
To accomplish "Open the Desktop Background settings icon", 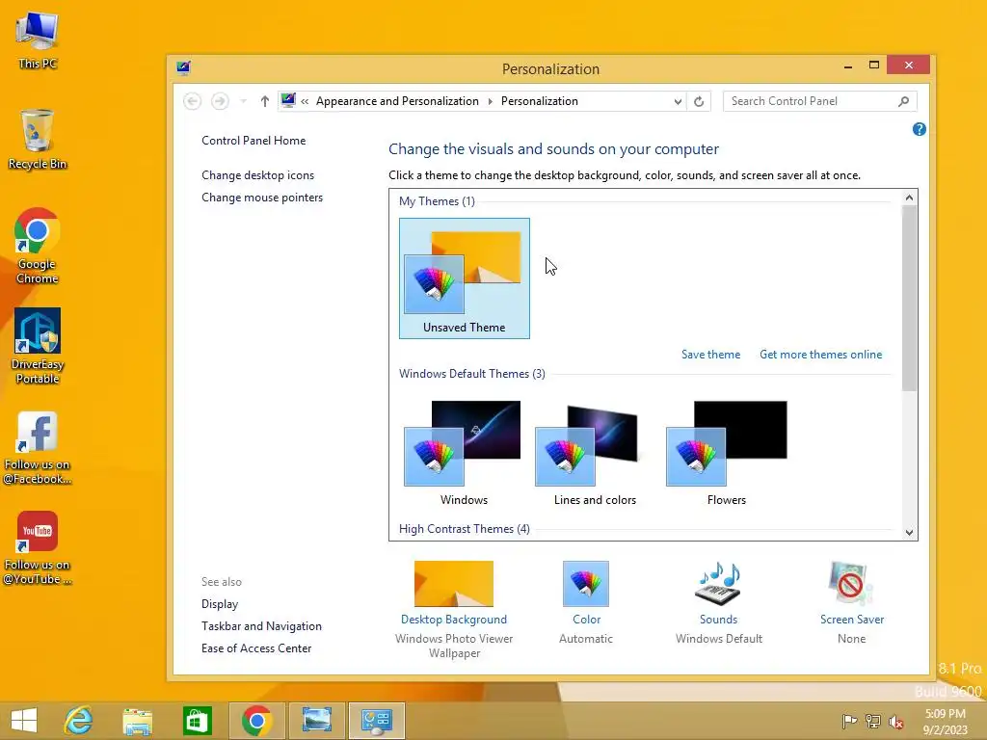I will [453, 584].
